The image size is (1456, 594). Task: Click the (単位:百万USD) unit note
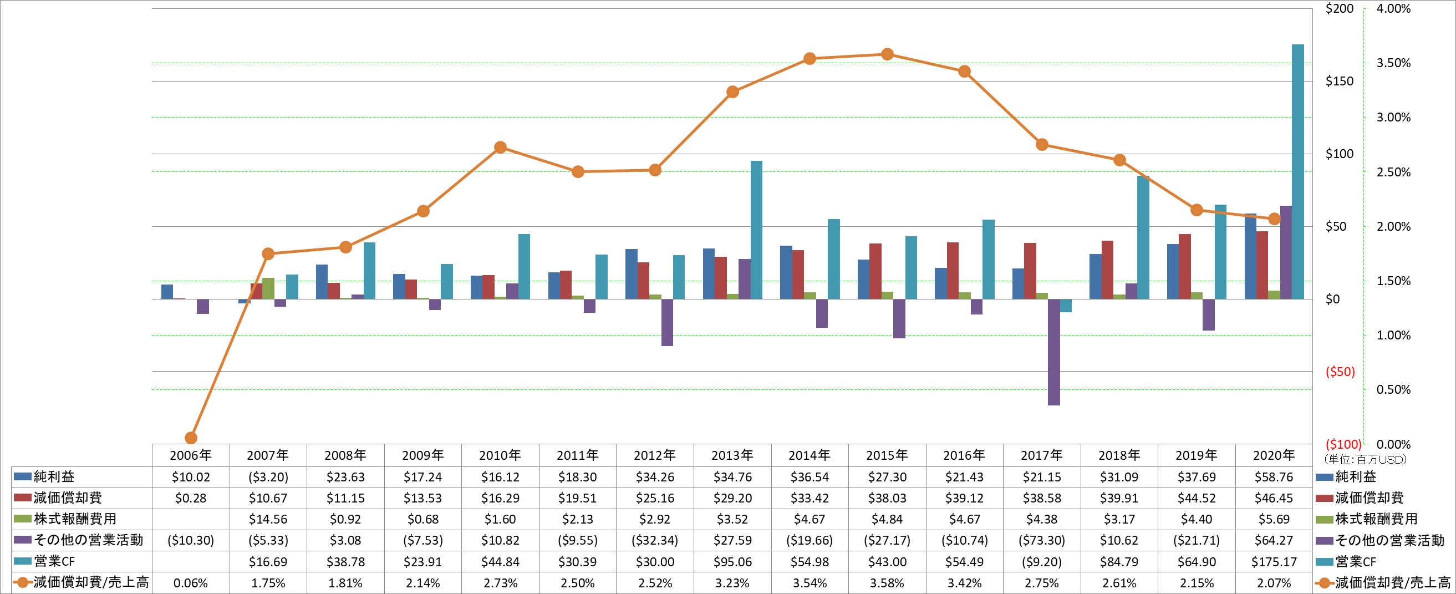1365,459
